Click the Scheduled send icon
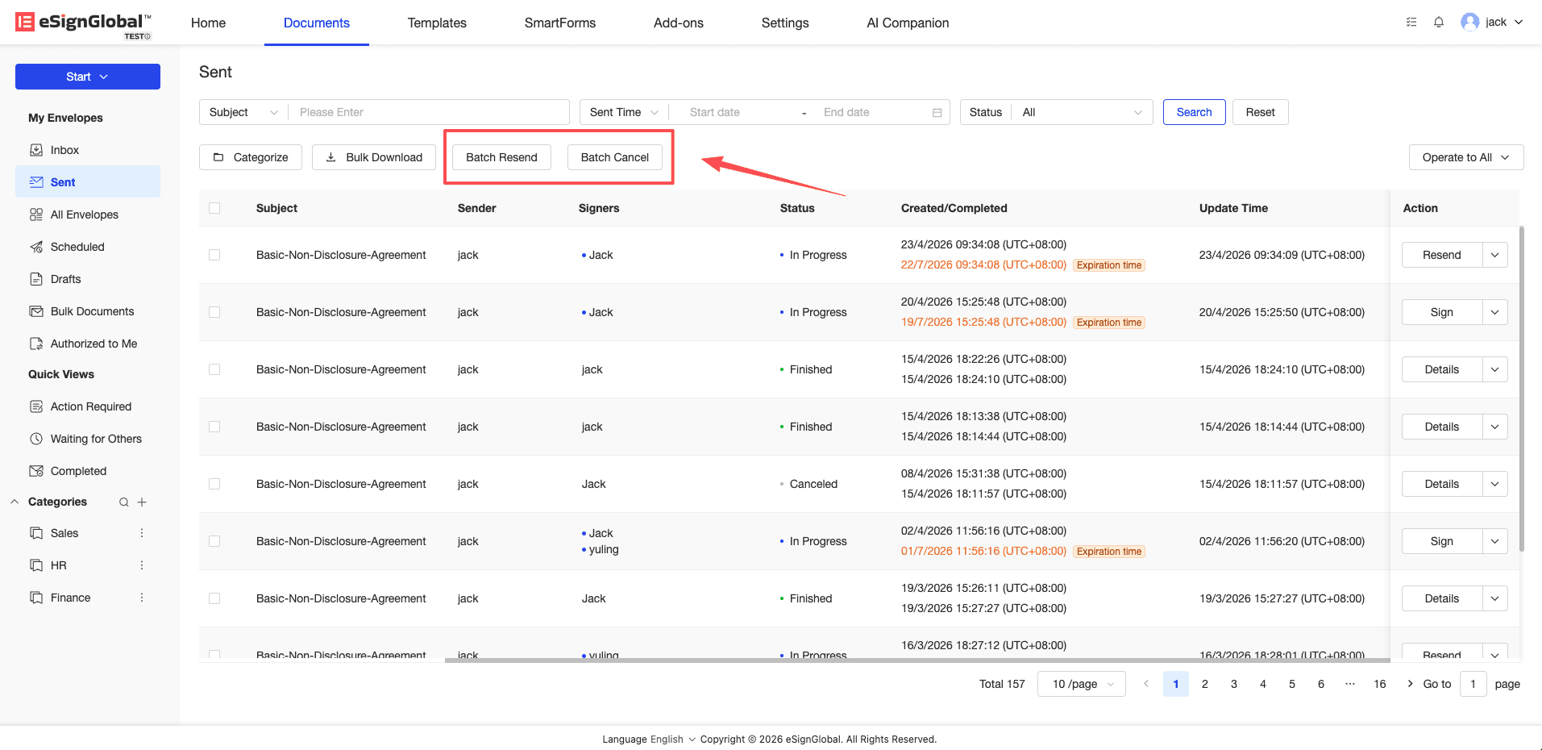The height and width of the screenshot is (750, 1542). point(36,247)
